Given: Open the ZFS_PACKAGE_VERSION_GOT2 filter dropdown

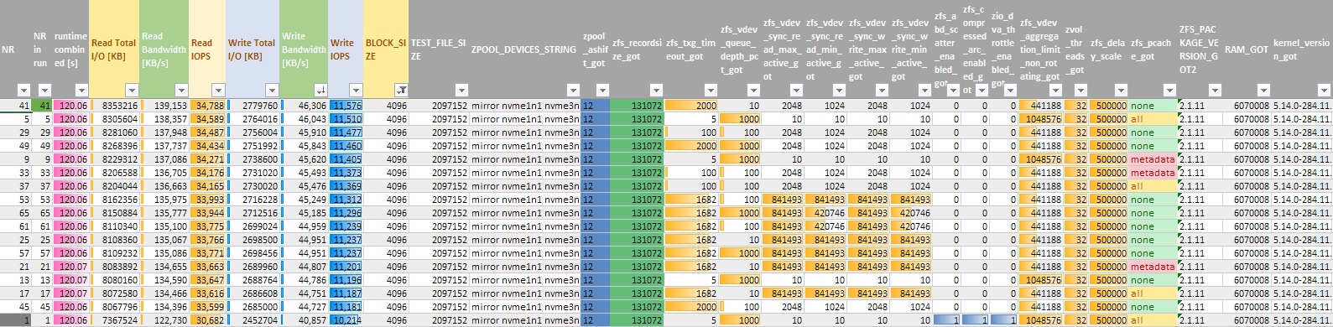Looking at the screenshot, I should (x=1216, y=90).
